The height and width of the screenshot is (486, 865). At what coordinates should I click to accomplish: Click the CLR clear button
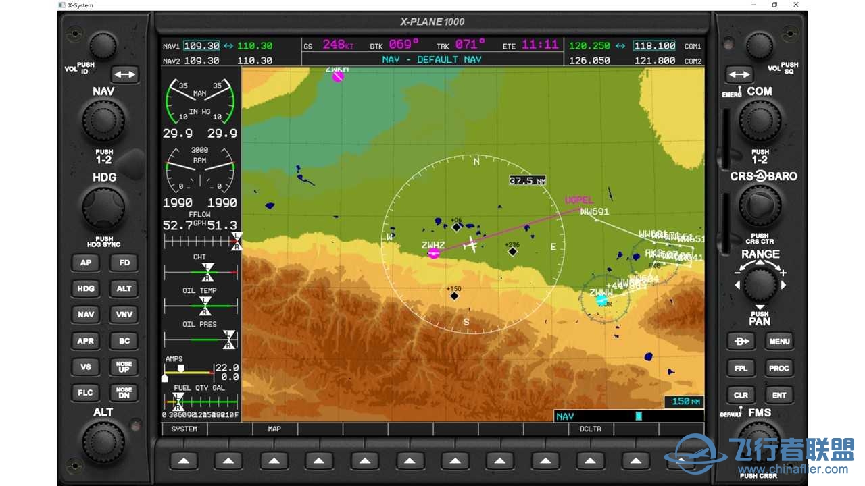[x=741, y=395]
